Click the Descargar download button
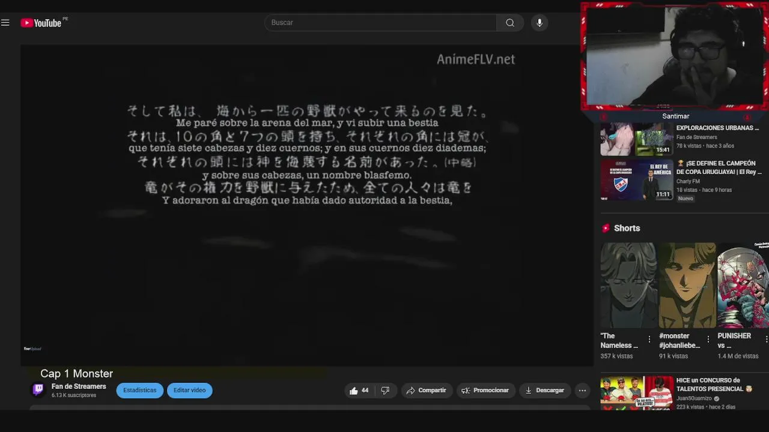The width and height of the screenshot is (769, 432). 545,390
